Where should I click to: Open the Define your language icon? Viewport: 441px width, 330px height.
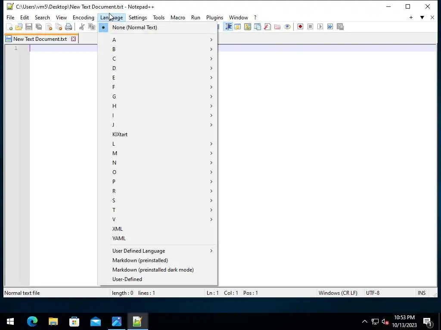coord(238,27)
